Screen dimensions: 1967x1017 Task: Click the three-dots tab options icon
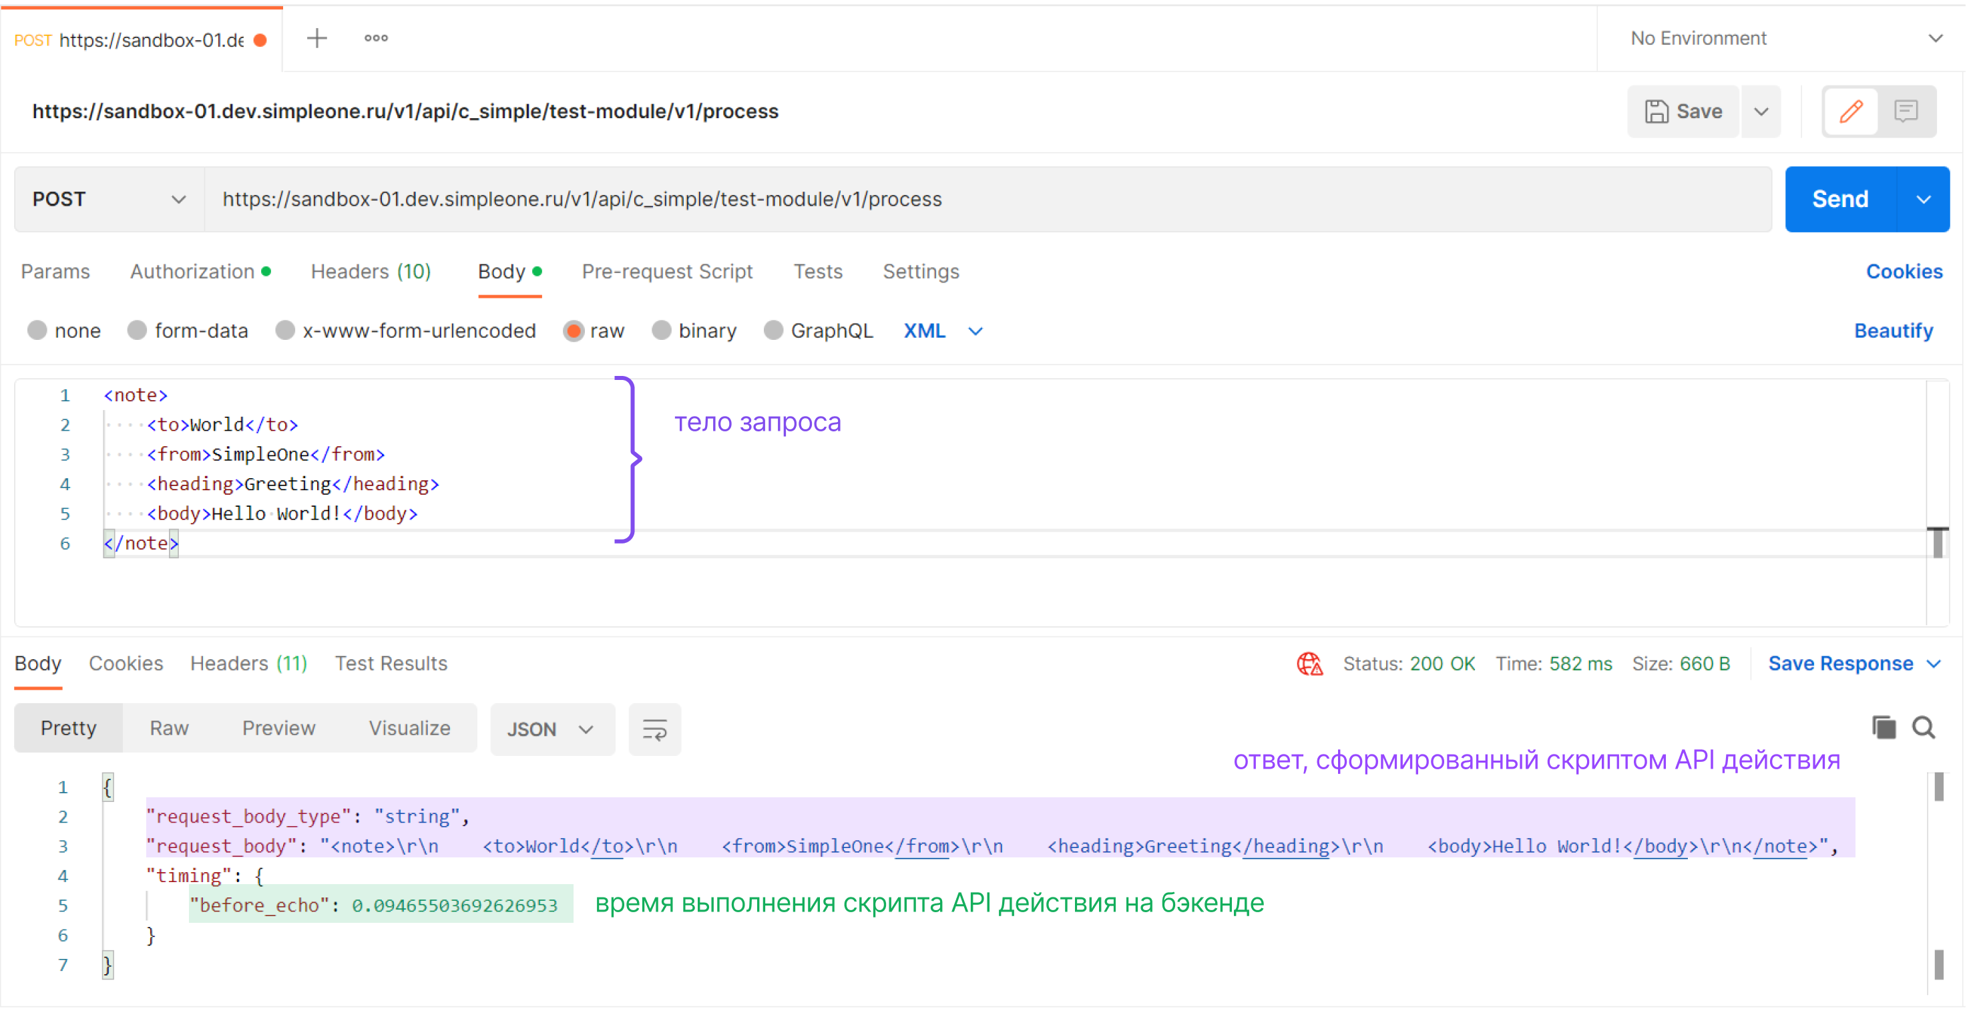pos(376,38)
